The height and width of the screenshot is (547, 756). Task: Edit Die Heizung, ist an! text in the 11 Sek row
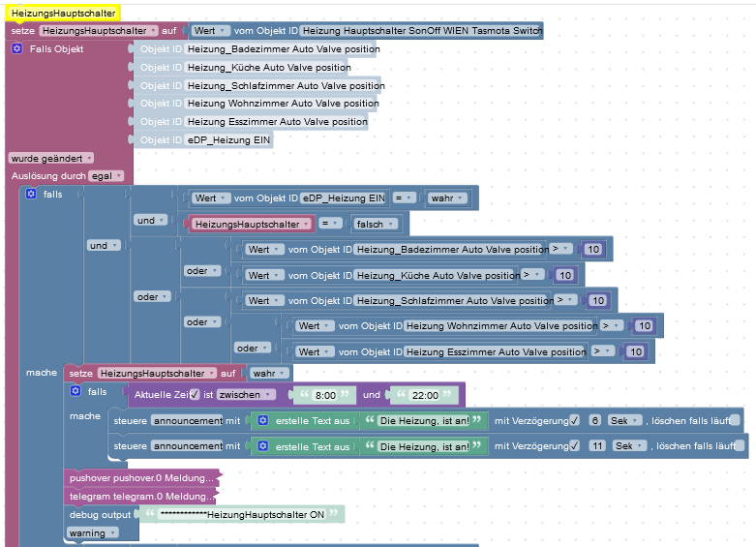(424, 446)
